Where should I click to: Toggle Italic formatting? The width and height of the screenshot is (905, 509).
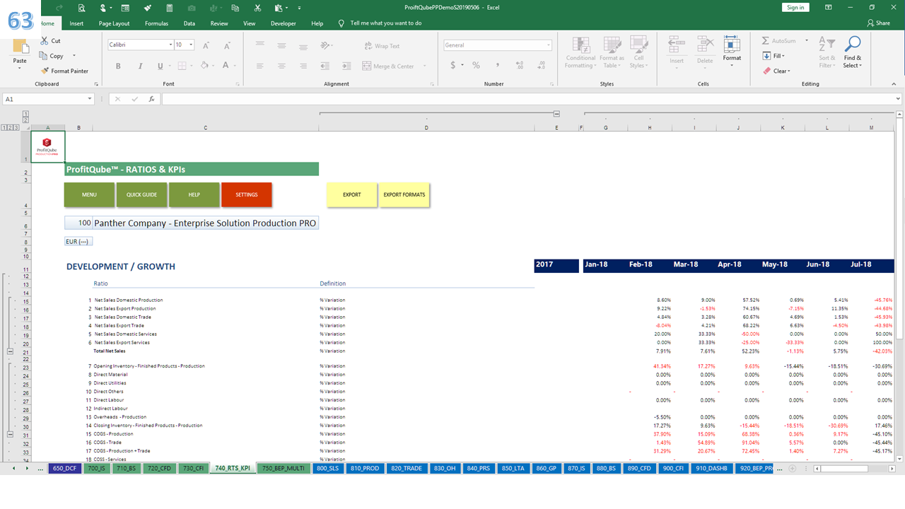pyautogui.click(x=139, y=66)
